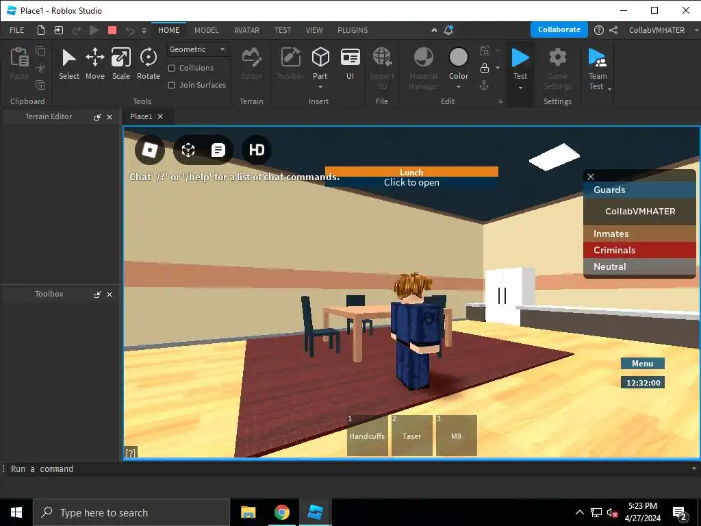
Task: Open the help question mark icon
Action: (598, 30)
